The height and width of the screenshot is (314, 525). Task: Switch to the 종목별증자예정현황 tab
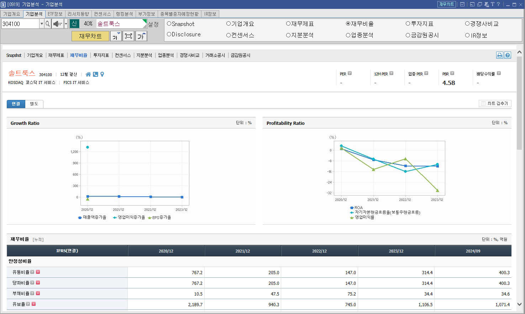pos(179,14)
